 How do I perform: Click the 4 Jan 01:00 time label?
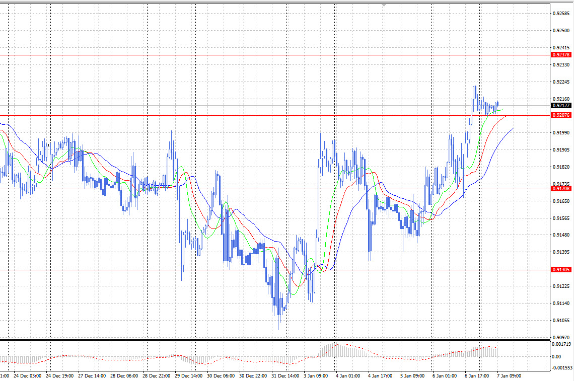(348, 376)
